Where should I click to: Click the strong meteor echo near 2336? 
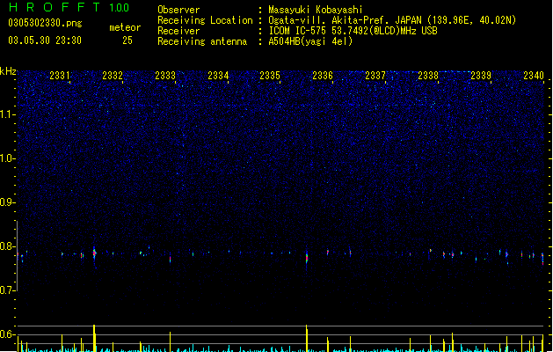click(x=307, y=258)
